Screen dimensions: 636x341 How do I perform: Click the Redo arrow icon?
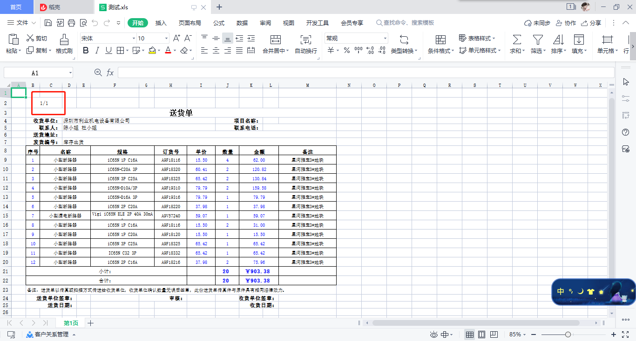(x=107, y=23)
